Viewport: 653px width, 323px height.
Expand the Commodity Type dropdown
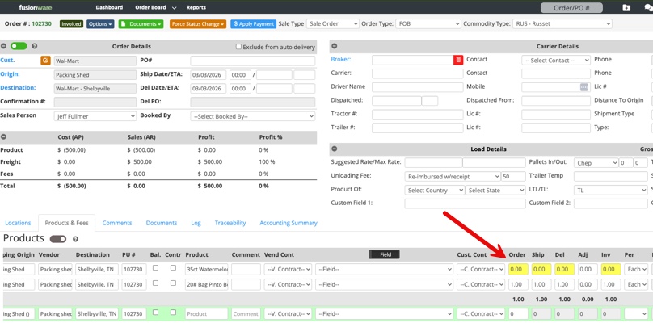coord(562,24)
